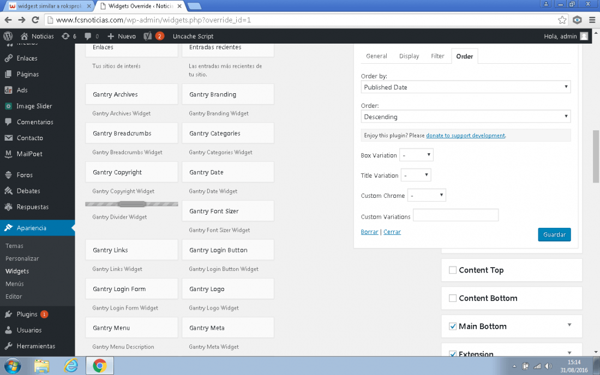Click the admin avatar icon

point(584,37)
